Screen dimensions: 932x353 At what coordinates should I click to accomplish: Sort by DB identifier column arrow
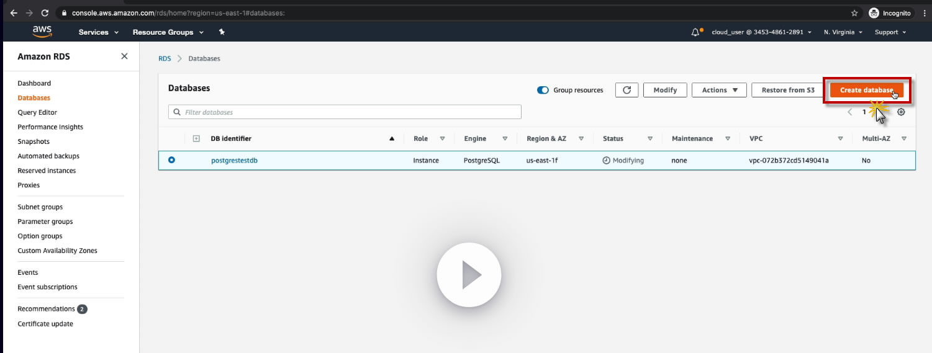[392, 138]
